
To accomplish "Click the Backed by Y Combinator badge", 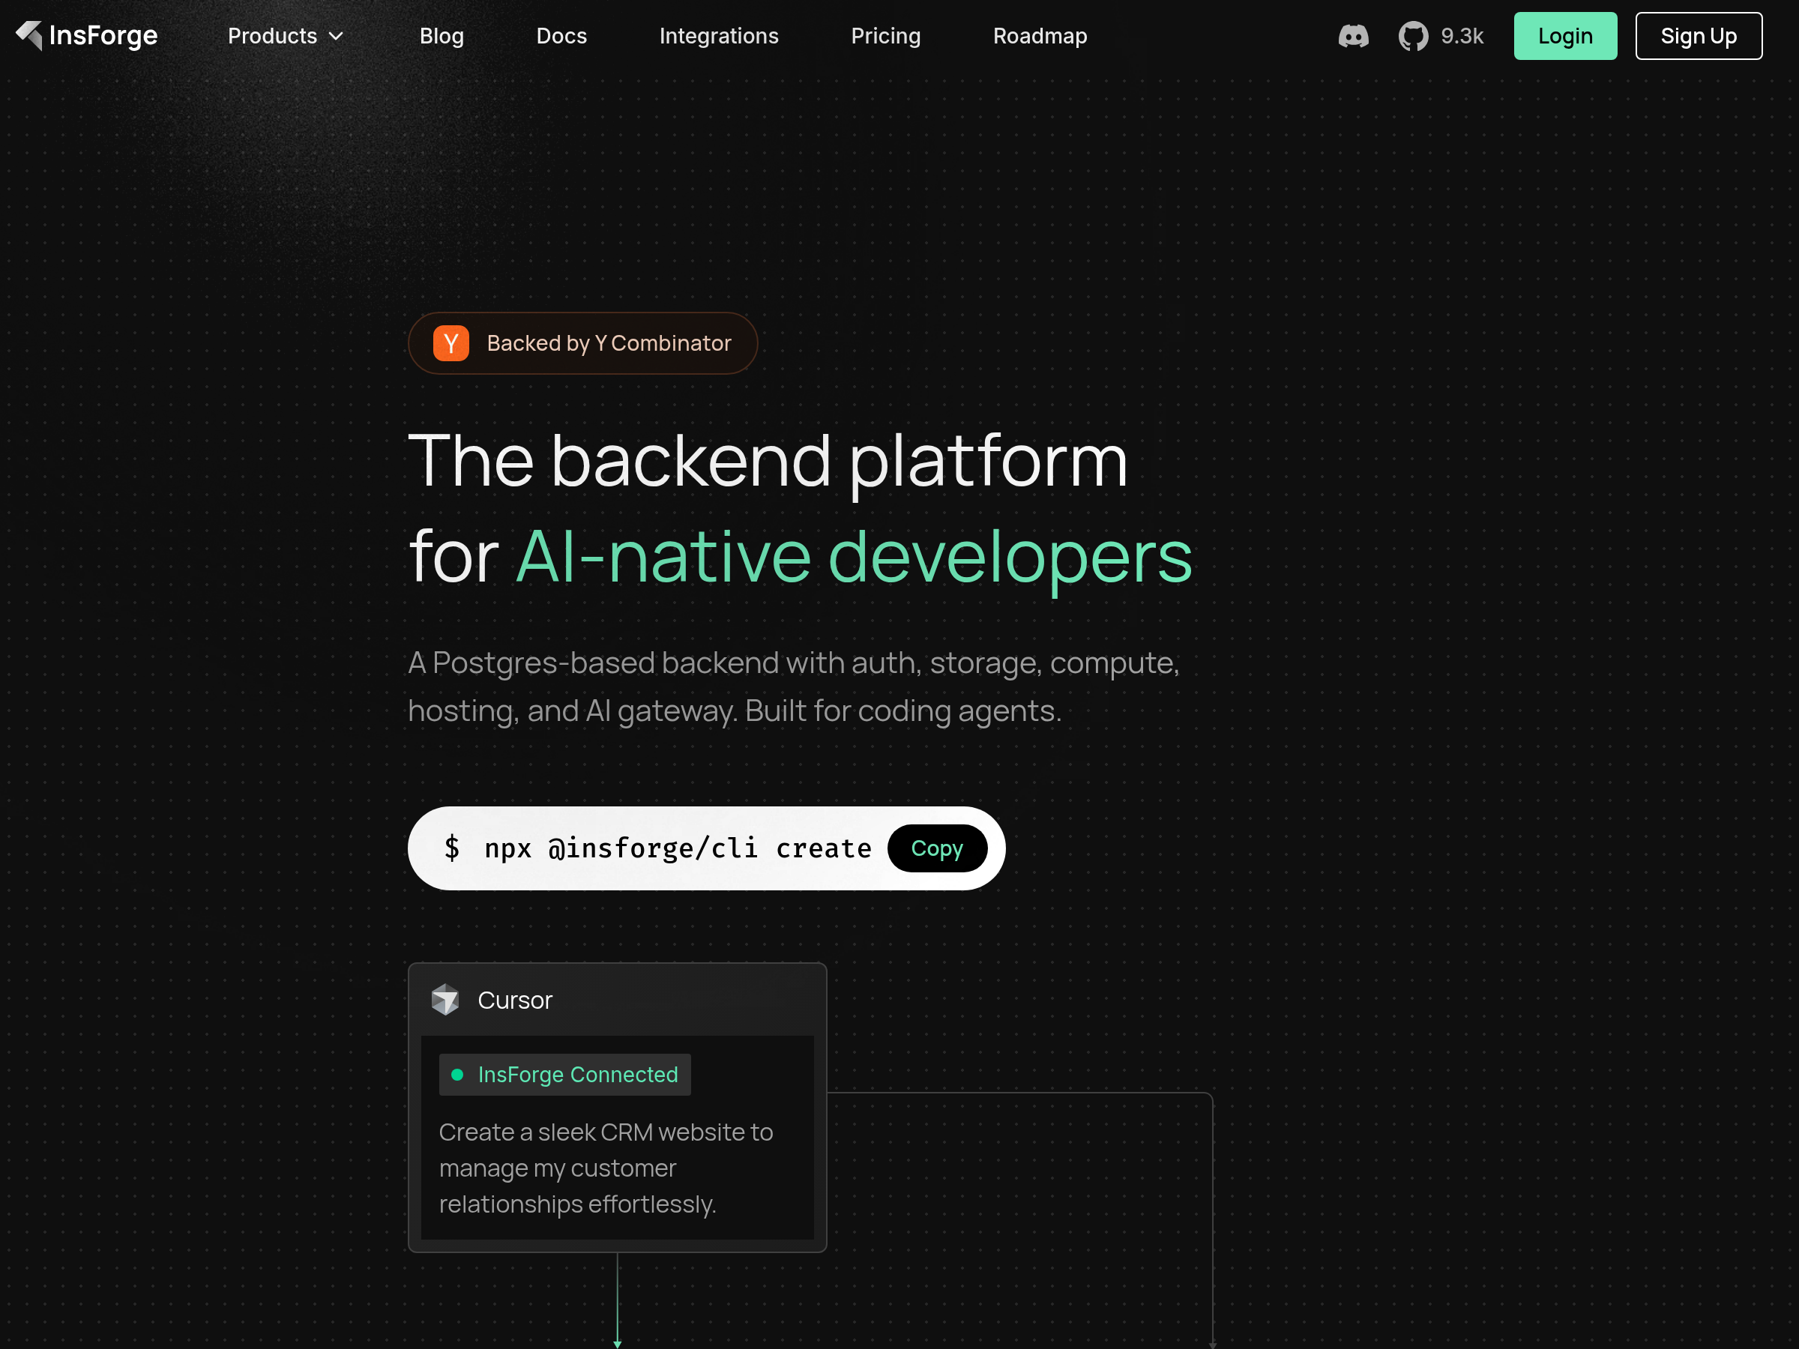I will click(x=582, y=343).
